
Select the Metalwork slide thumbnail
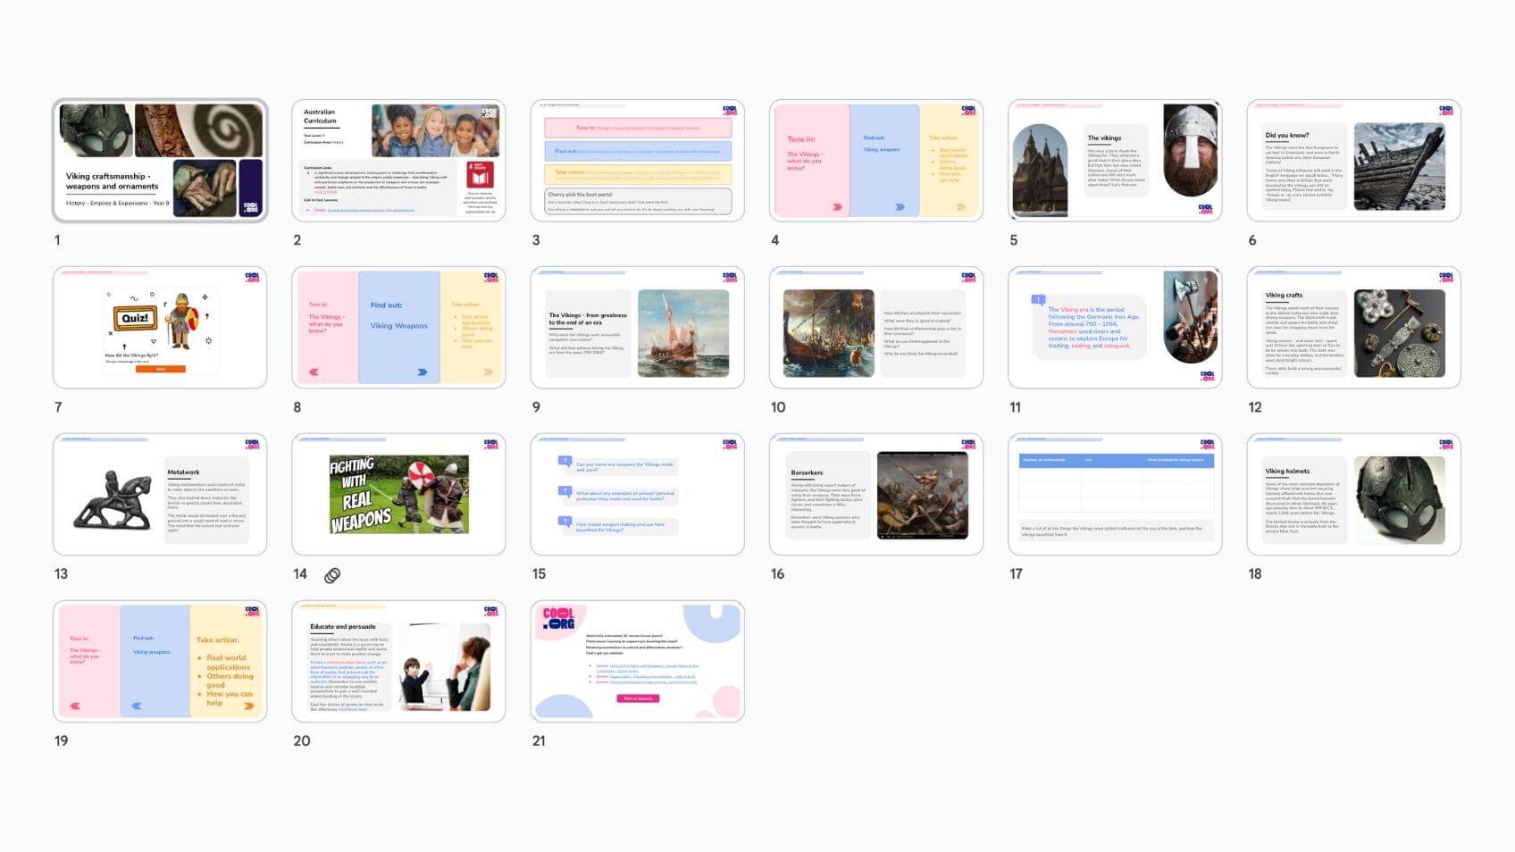160,495
